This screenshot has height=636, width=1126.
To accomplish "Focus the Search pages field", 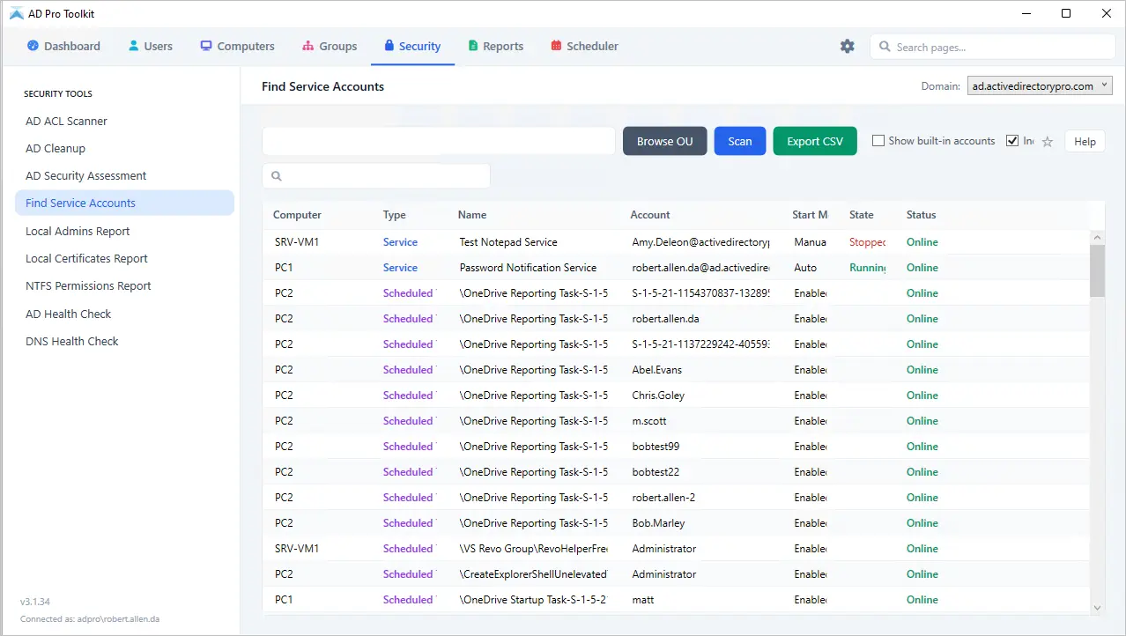I will tap(993, 47).
